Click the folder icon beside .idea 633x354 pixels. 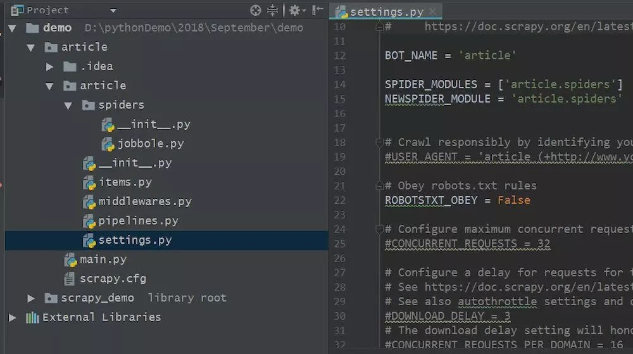tap(70, 66)
